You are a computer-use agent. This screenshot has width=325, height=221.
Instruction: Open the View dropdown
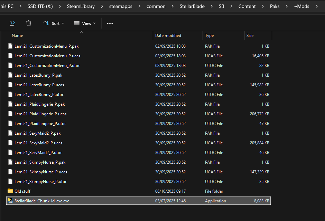(x=85, y=23)
